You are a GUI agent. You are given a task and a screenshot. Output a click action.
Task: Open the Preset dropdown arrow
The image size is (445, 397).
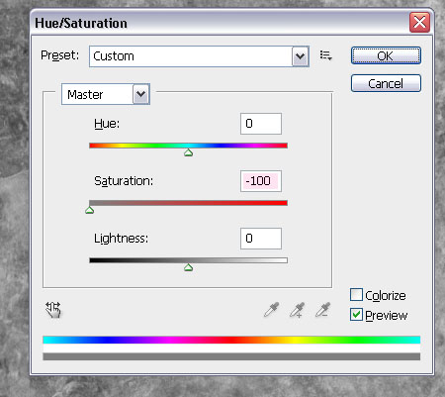click(300, 56)
